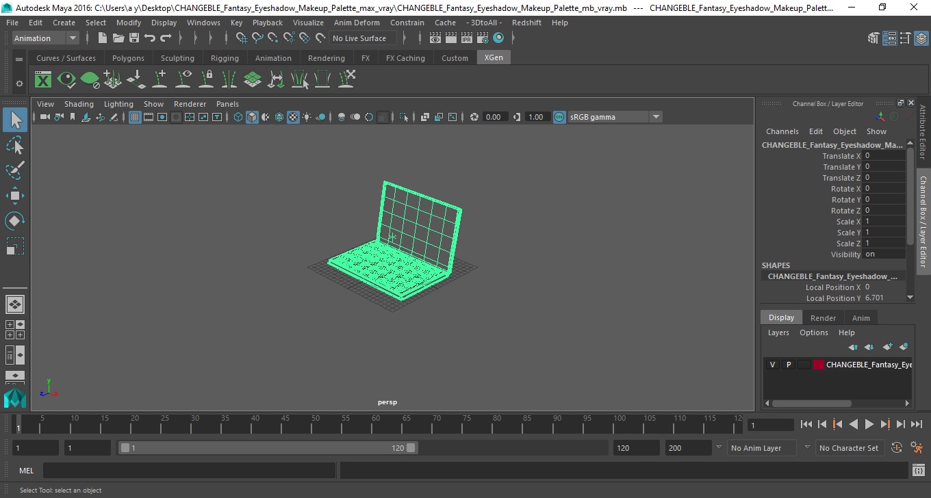The width and height of the screenshot is (931, 498).
Task: Open the No Anim Layer dropdown
Action: pos(761,448)
